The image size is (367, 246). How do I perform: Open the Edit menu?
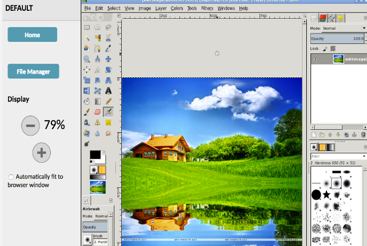99,8
